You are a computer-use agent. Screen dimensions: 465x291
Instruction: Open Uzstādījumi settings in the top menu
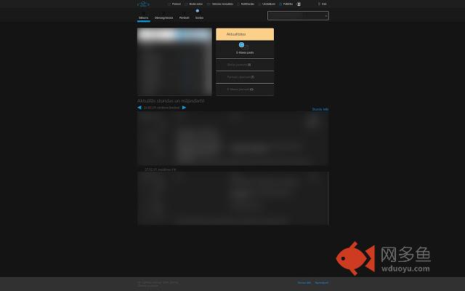coord(268,4)
